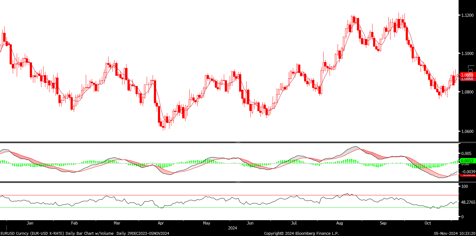Click the Sep month label
The image size is (476, 236).
point(383,223)
